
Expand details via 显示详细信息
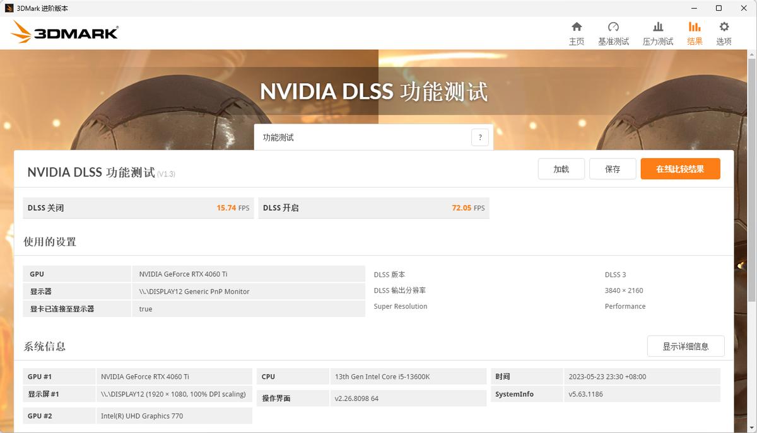coord(686,346)
